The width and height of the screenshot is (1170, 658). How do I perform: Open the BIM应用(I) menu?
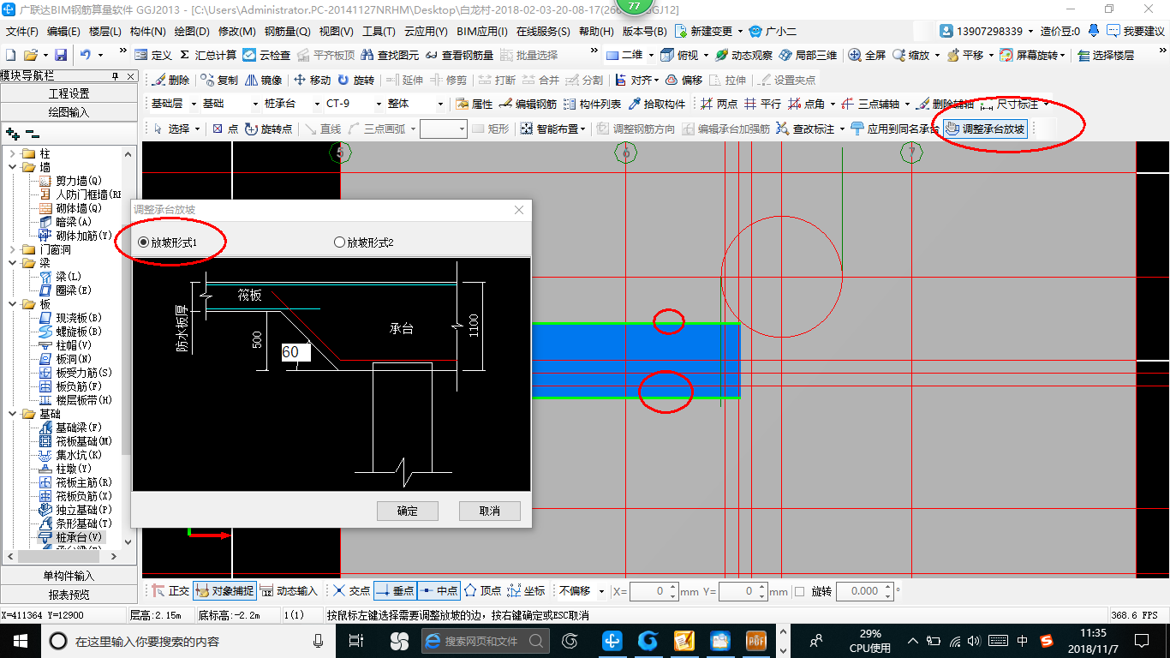481,32
